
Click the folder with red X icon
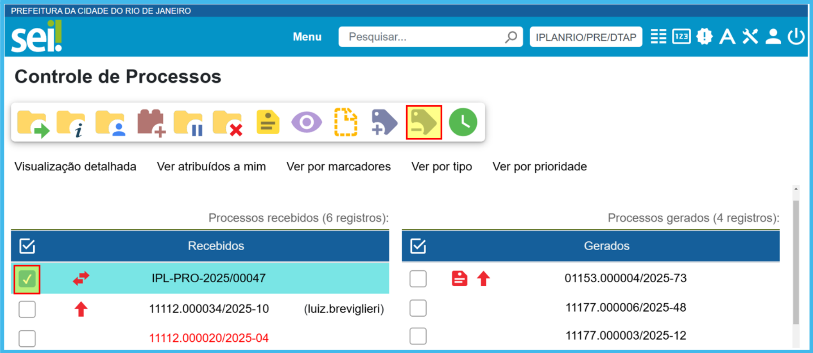227,123
